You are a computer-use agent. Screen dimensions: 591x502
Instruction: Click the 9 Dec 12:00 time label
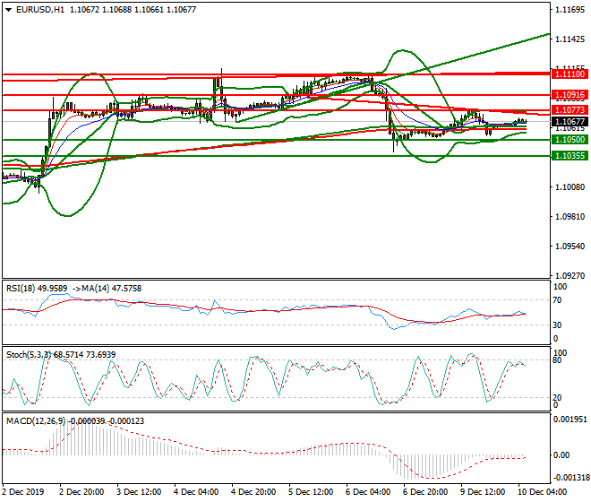[x=483, y=492]
